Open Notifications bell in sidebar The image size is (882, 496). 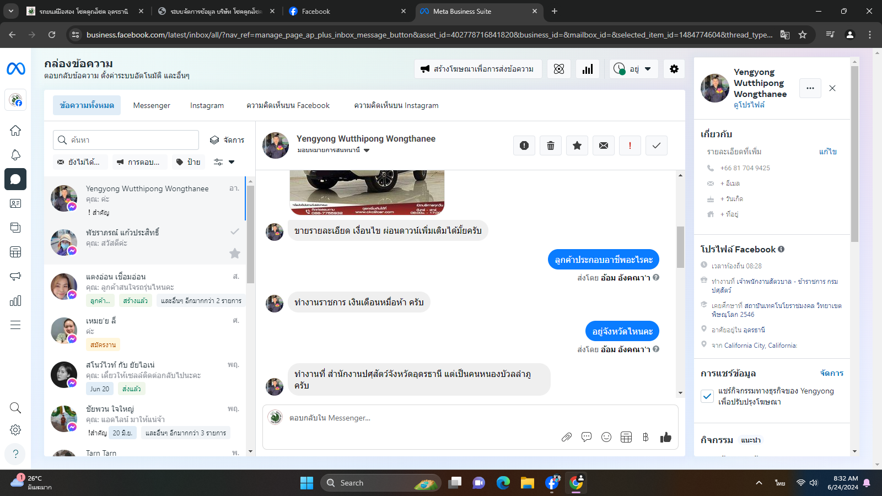pyautogui.click(x=15, y=155)
